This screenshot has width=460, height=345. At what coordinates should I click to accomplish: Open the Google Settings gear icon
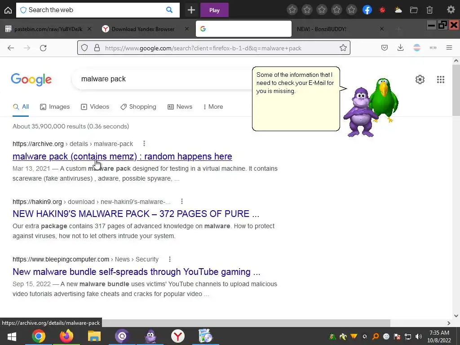(x=420, y=80)
